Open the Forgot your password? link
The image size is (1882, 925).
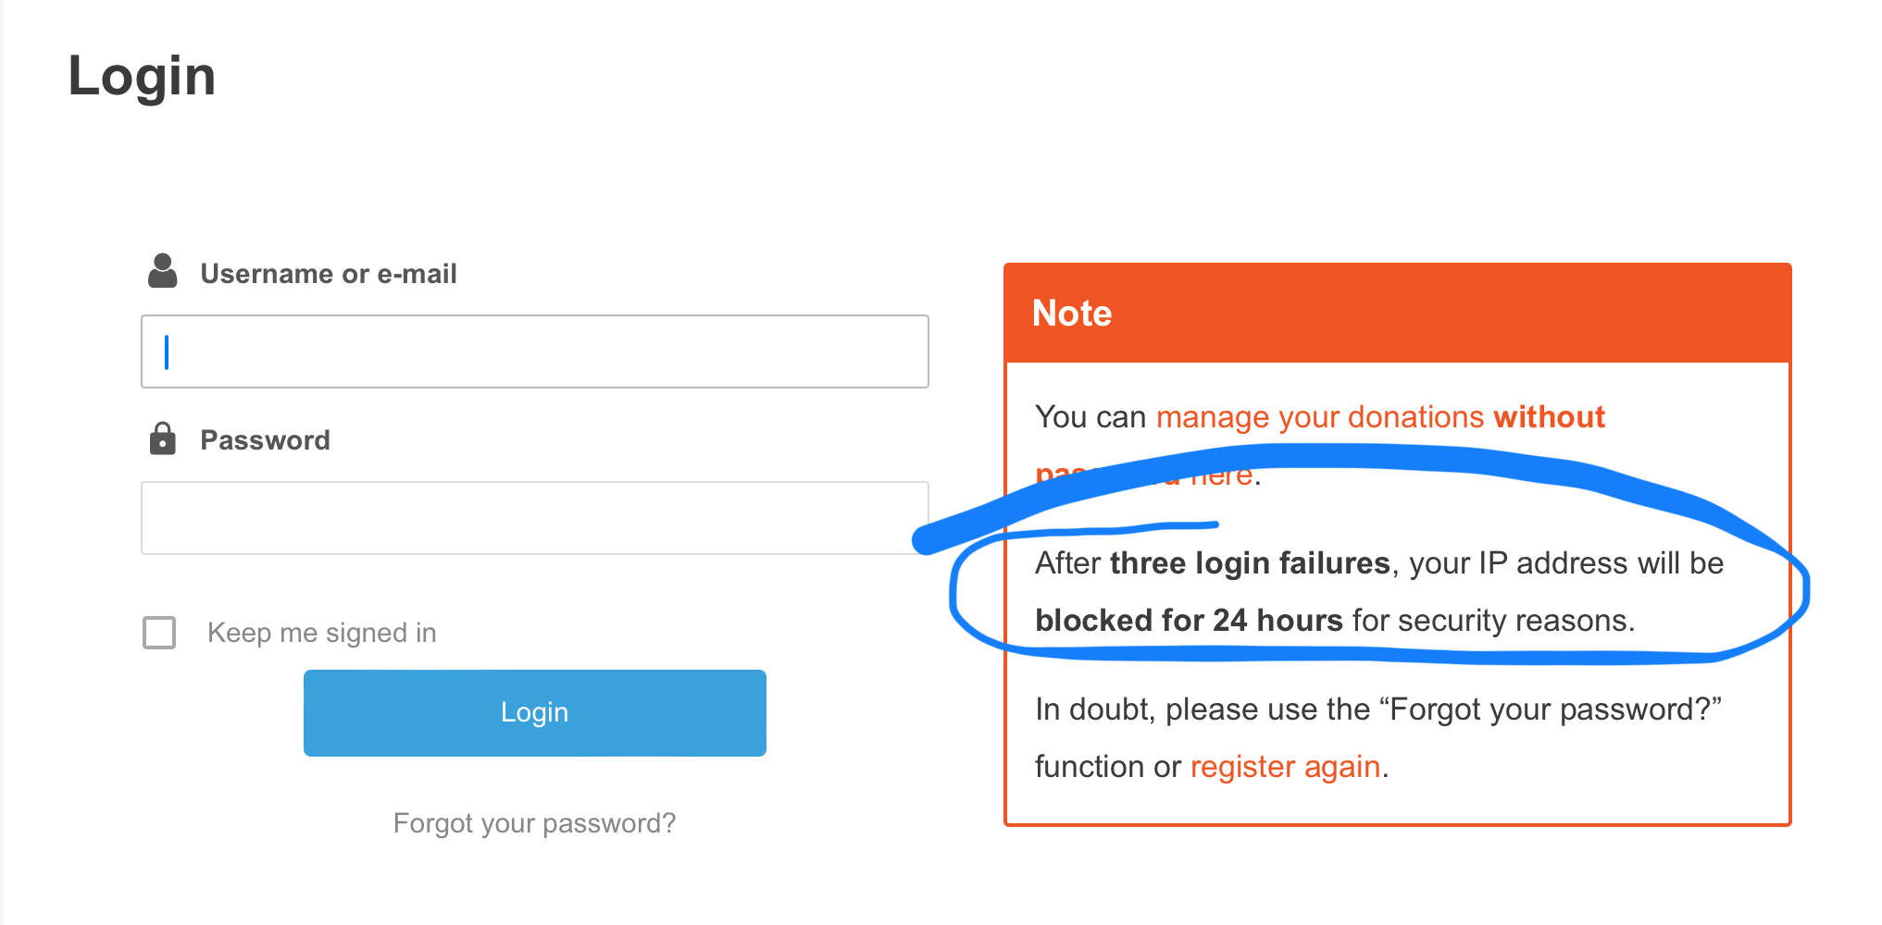pyautogui.click(x=534, y=823)
